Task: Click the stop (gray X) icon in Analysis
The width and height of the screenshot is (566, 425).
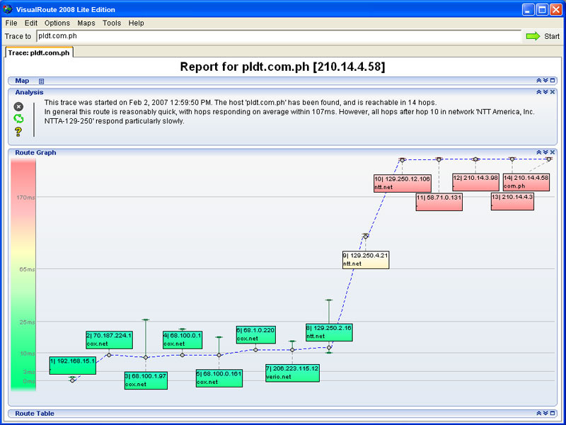Action: click(18, 107)
